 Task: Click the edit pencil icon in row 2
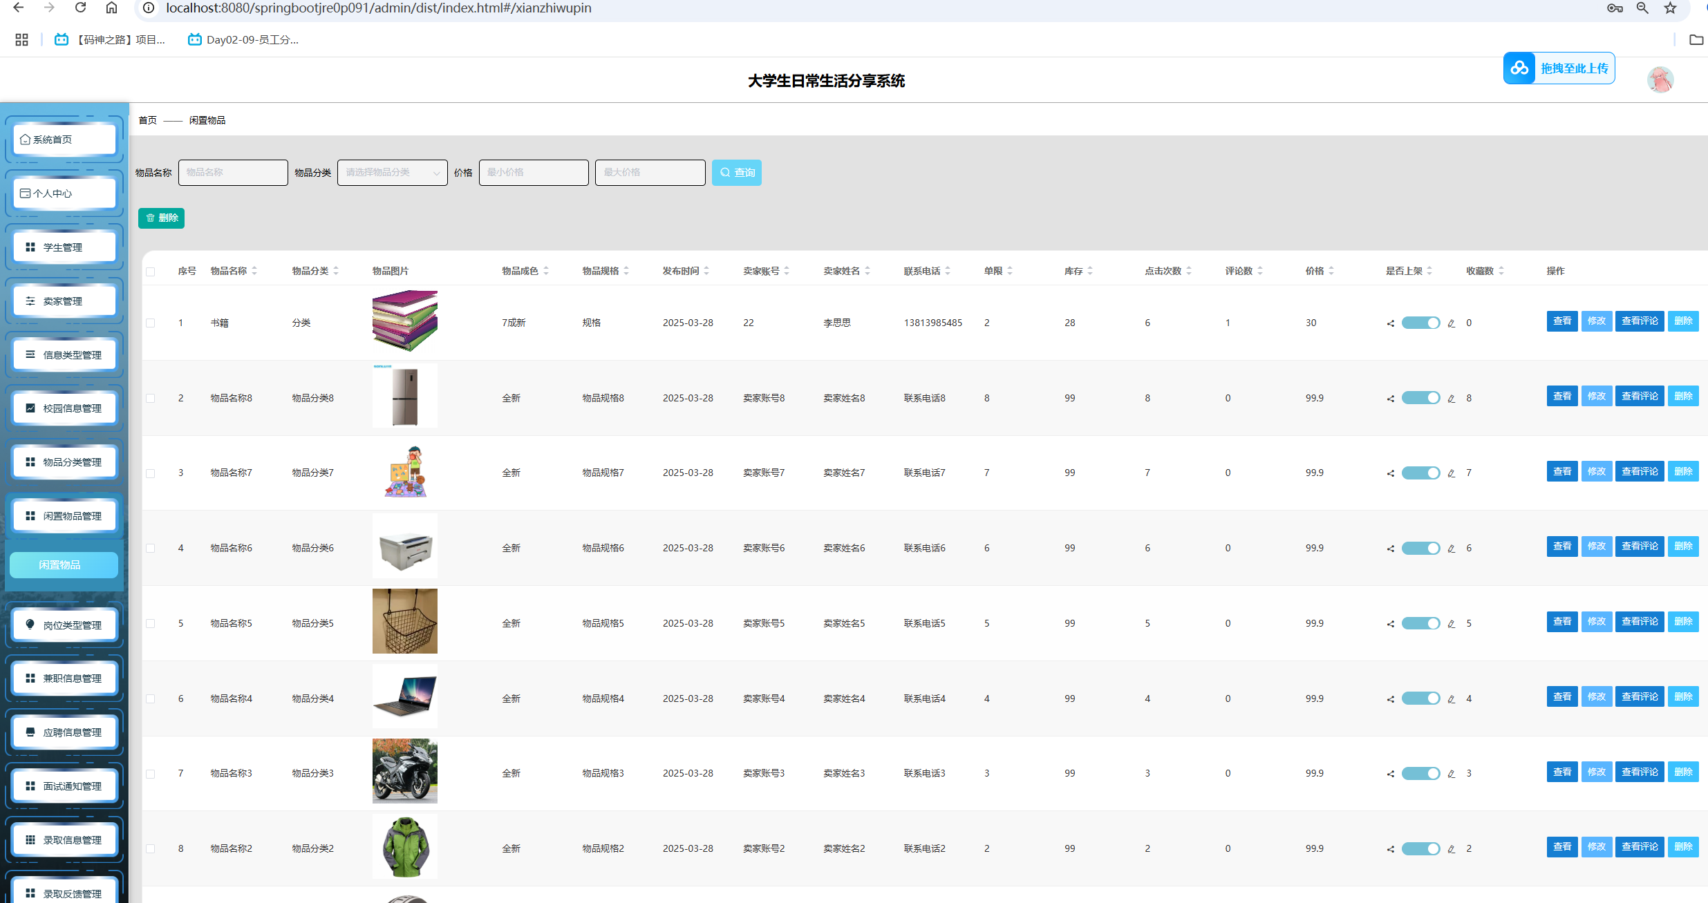1451,399
